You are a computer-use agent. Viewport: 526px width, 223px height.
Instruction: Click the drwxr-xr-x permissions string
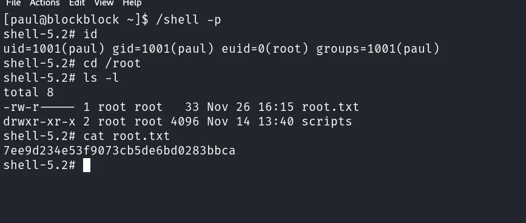(39, 122)
